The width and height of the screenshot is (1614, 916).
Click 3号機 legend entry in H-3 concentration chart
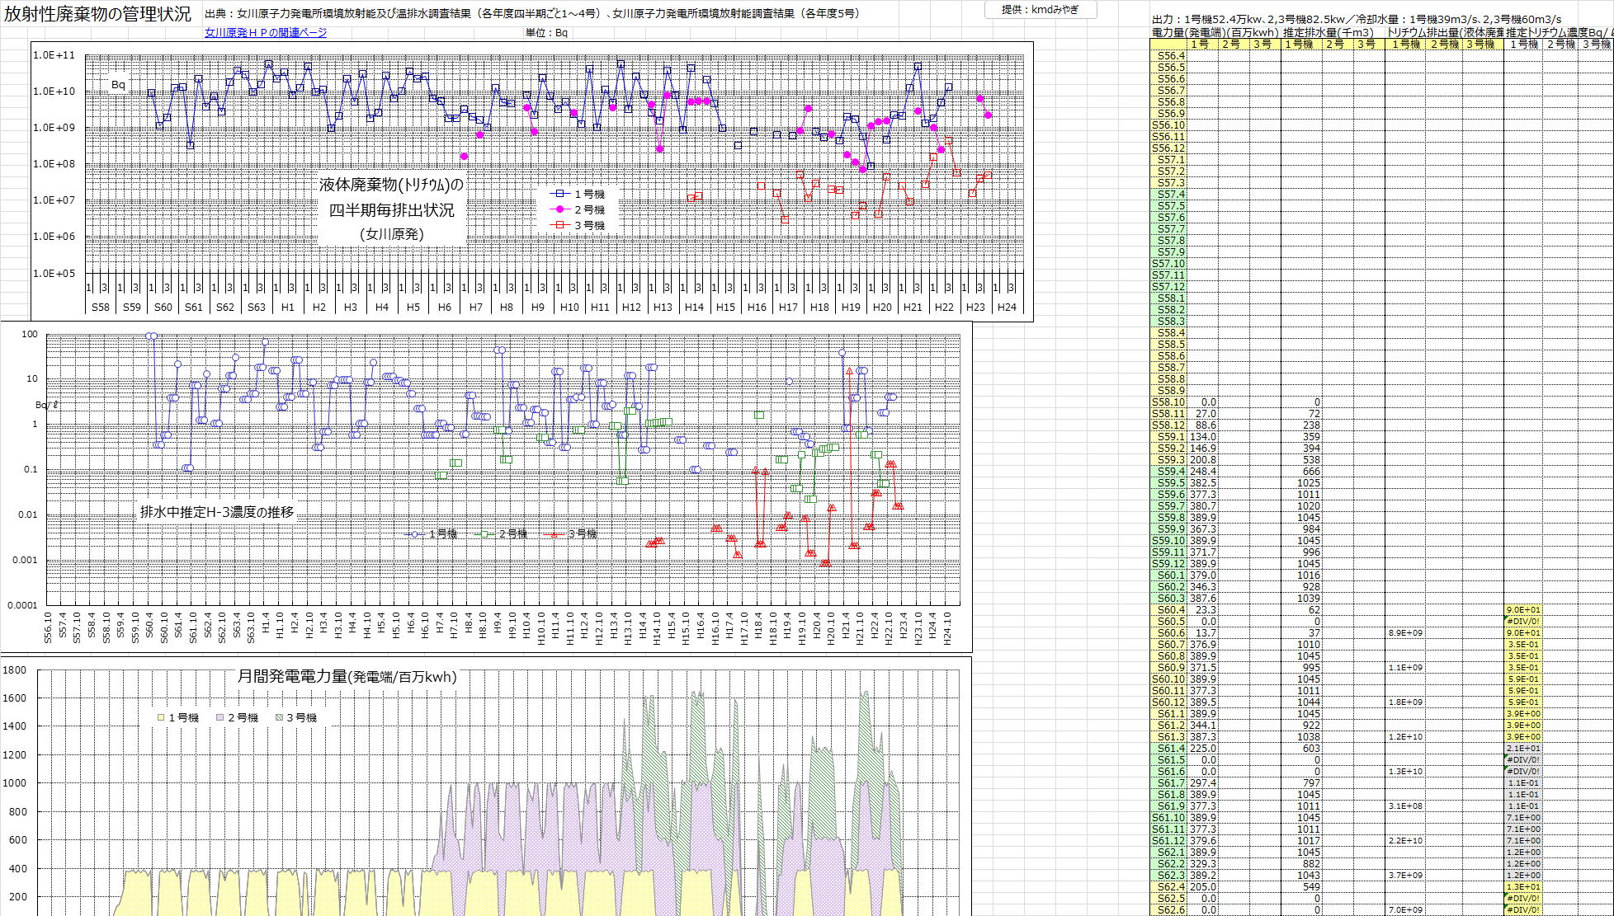pos(571,534)
